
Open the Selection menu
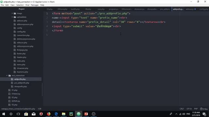click(20, 5)
